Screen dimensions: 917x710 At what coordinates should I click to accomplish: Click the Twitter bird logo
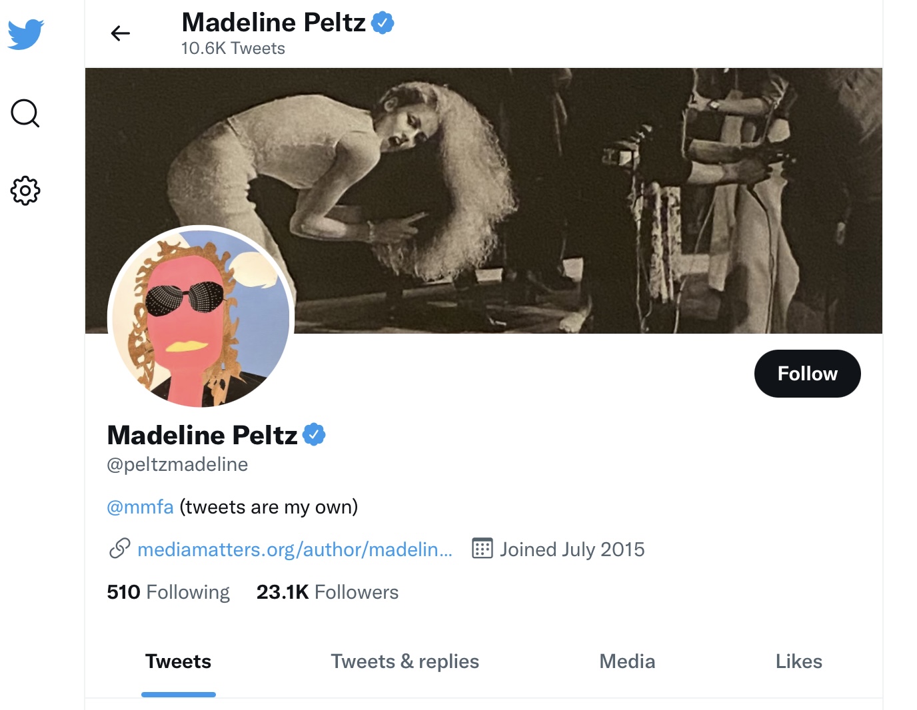point(25,34)
